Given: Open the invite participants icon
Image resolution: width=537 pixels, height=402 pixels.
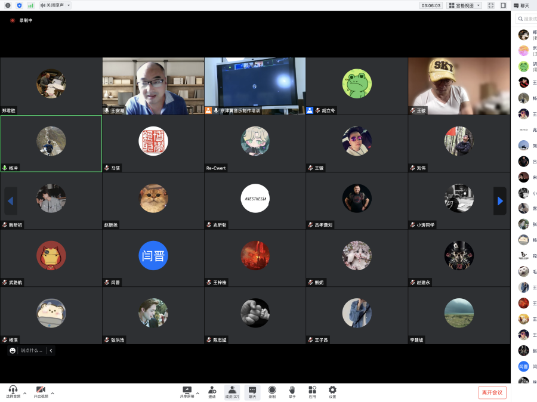Looking at the screenshot, I should click(x=212, y=392).
